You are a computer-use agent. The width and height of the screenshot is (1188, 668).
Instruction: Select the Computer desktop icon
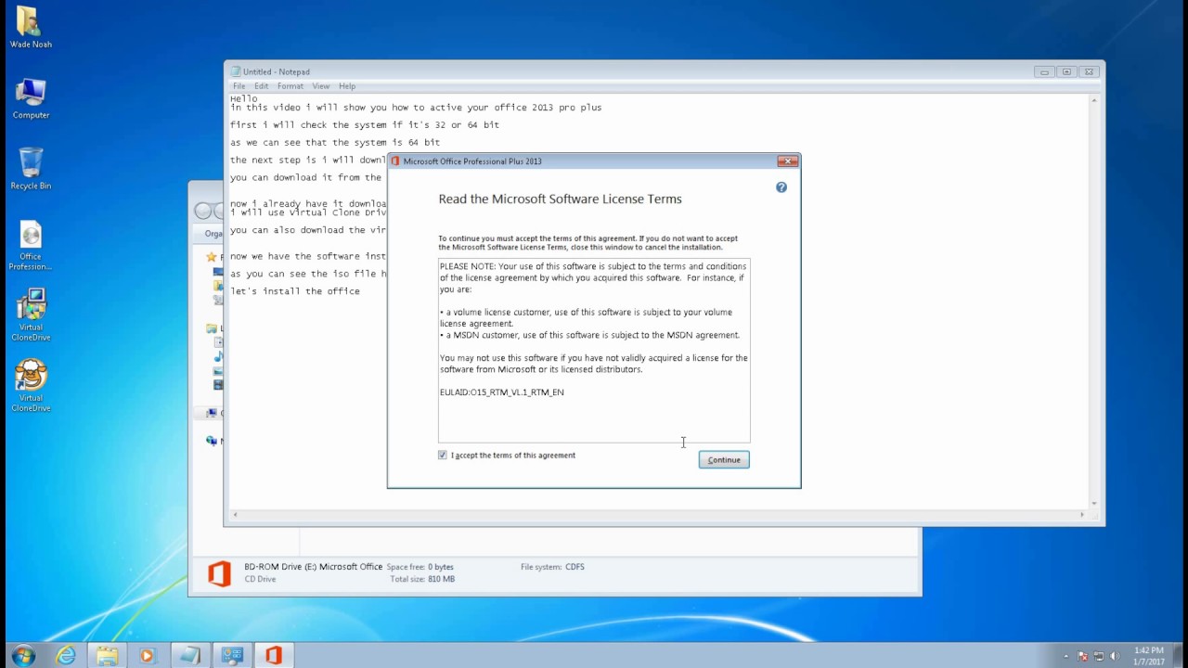31,98
